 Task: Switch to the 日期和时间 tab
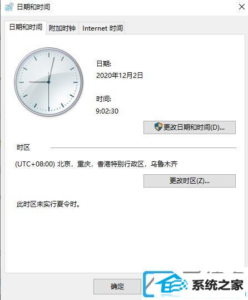pyautogui.click(x=26, y=27)
